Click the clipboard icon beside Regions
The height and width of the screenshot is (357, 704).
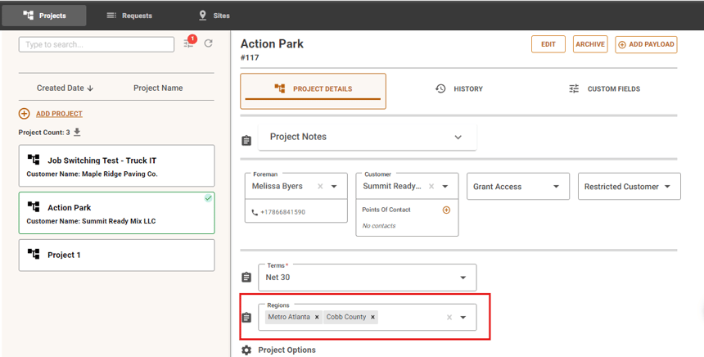coord(246,318)
